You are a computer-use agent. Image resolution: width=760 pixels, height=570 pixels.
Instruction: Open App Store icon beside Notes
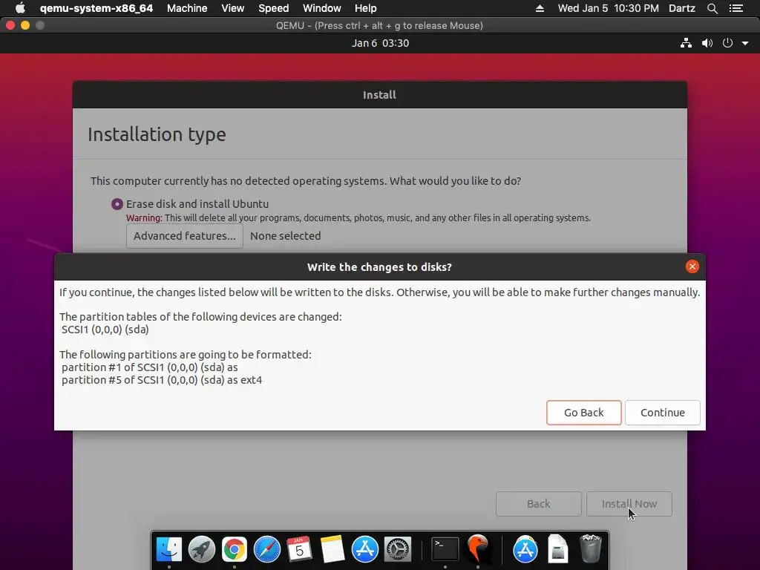pyautogui.click(x=365, y=550)
